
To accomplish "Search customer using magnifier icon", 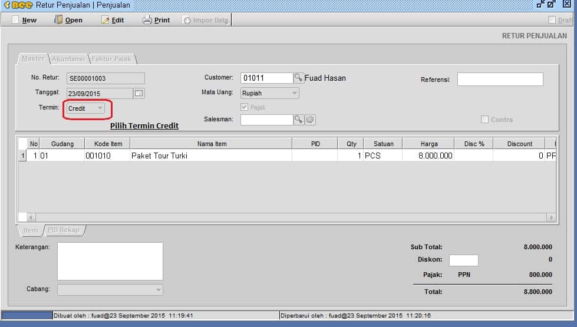I will pyautogui.click(x=299, y=78).
